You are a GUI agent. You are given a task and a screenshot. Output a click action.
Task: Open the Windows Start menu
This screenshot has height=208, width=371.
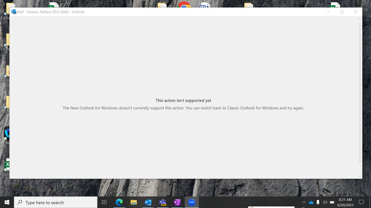(7, 202)
